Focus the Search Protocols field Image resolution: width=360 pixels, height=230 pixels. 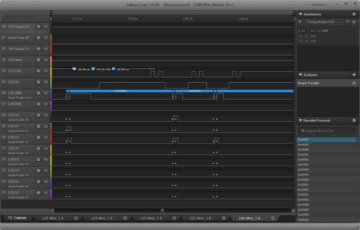click(327, 131)
